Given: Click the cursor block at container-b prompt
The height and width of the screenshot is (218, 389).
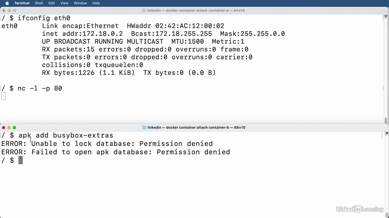Looking at the screenshot, I should 21,160.
